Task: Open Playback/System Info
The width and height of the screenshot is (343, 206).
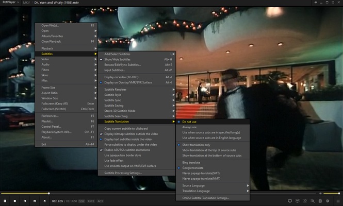Action: coord(67,132)
